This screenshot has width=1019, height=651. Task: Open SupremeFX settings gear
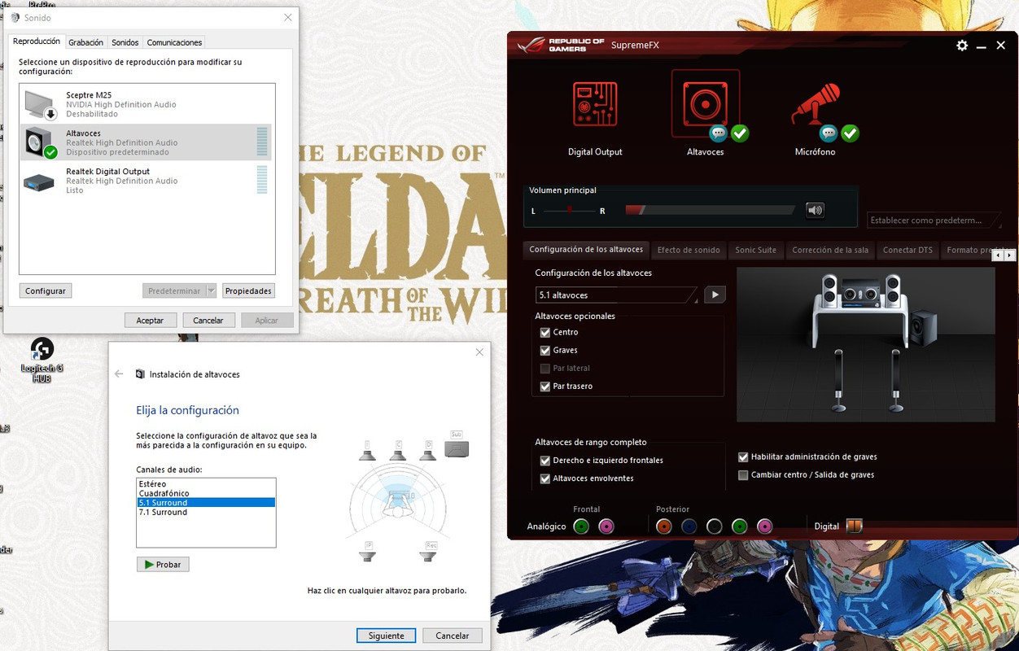pos(962,46)
